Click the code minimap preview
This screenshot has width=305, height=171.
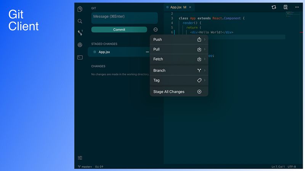pyautogui.click(x=292, y=14)
